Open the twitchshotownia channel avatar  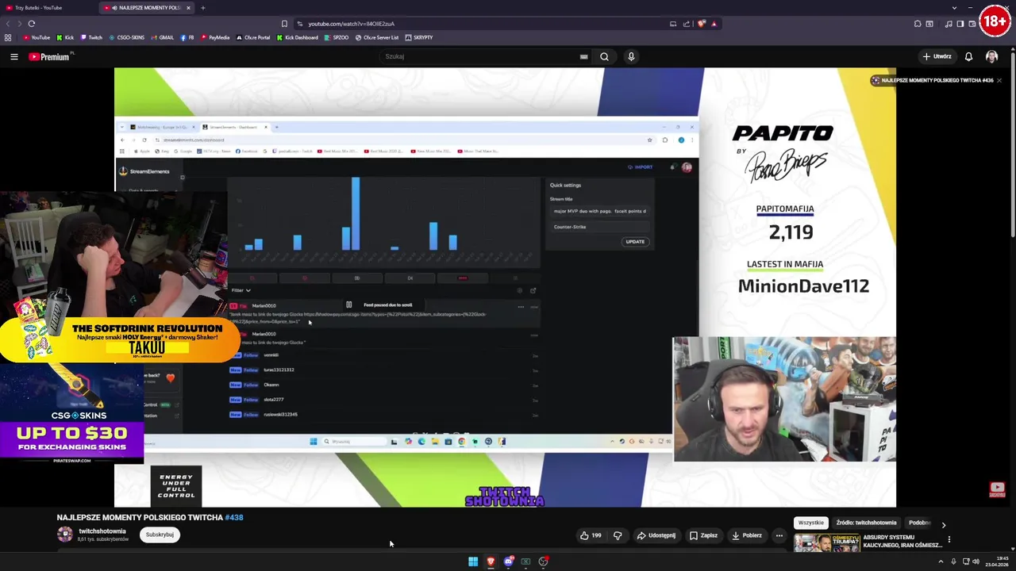(64, 535)
